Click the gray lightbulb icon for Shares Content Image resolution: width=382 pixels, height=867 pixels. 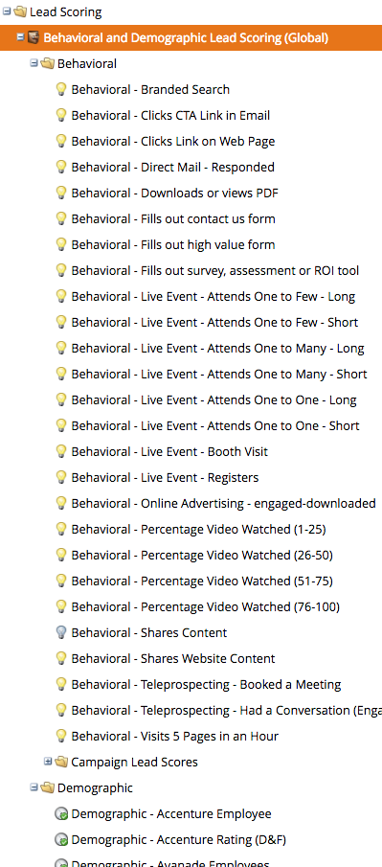(x=61, y=632)
